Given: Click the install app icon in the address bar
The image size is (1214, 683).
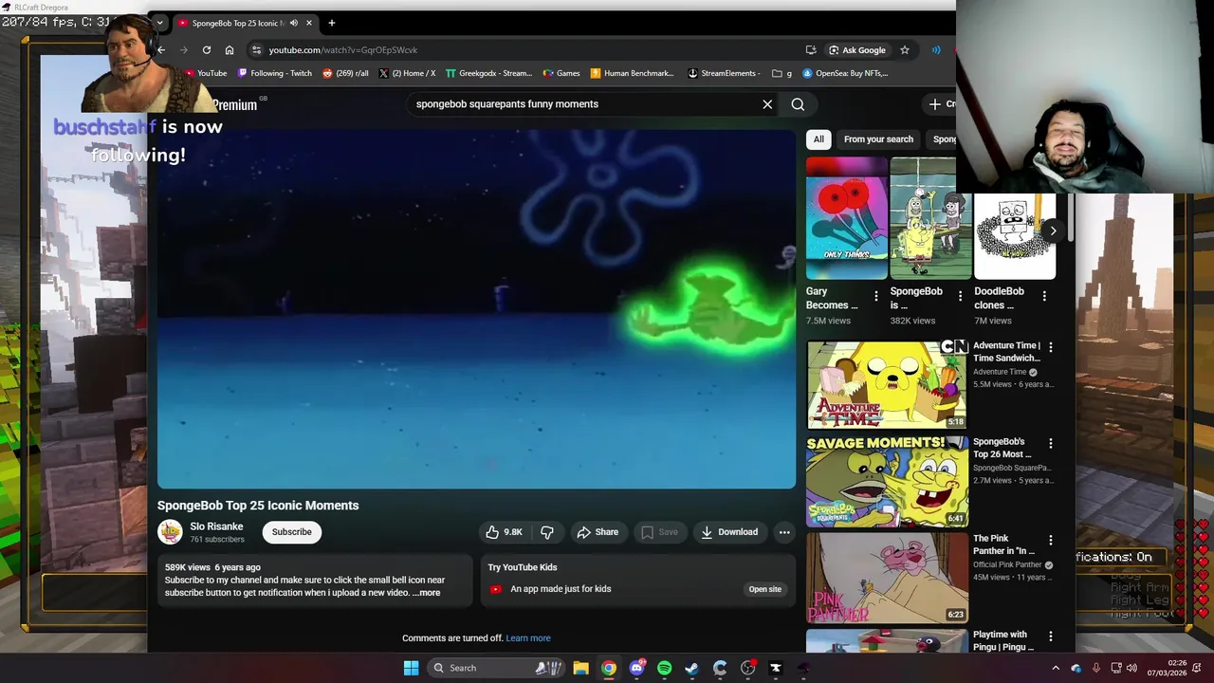Looking at the screenshot, I should pyautogui.click(x=811, y=49).
